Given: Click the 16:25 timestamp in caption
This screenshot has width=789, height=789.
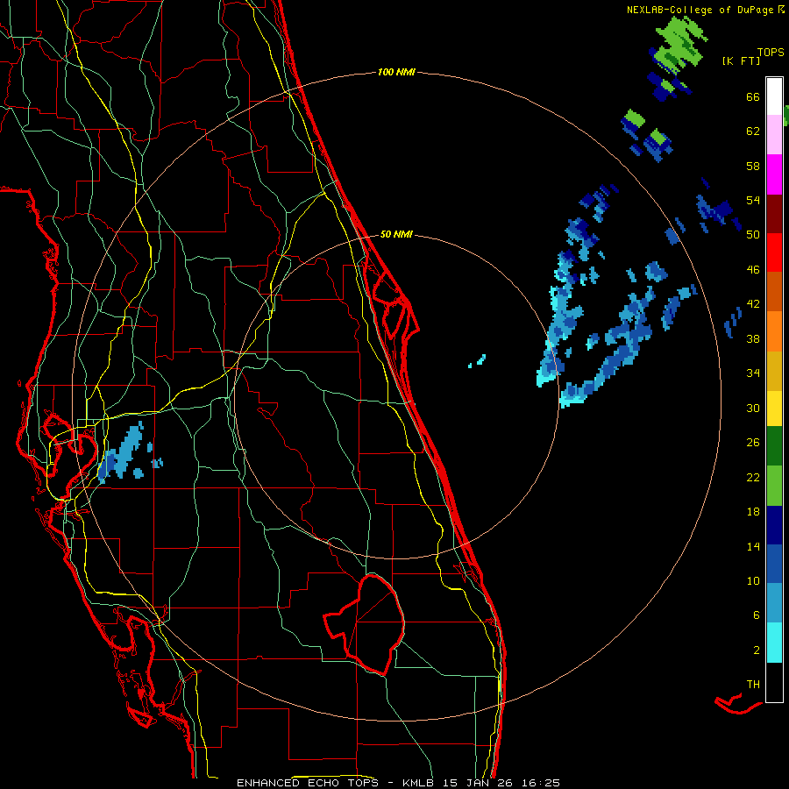Looking at the screenshot, I should [541, 783].
